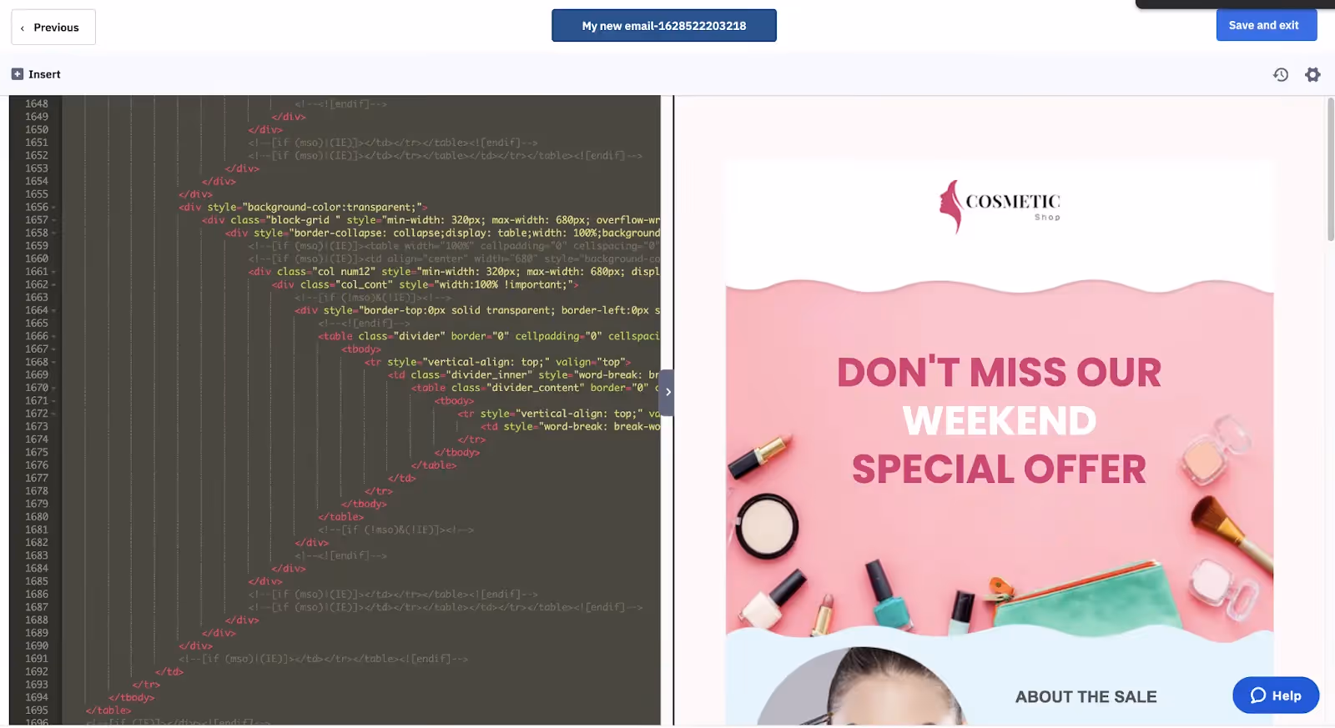Fold code at line 1668
The width and height of the screenshot is (1335, 728).
click(x=54, y=363)
